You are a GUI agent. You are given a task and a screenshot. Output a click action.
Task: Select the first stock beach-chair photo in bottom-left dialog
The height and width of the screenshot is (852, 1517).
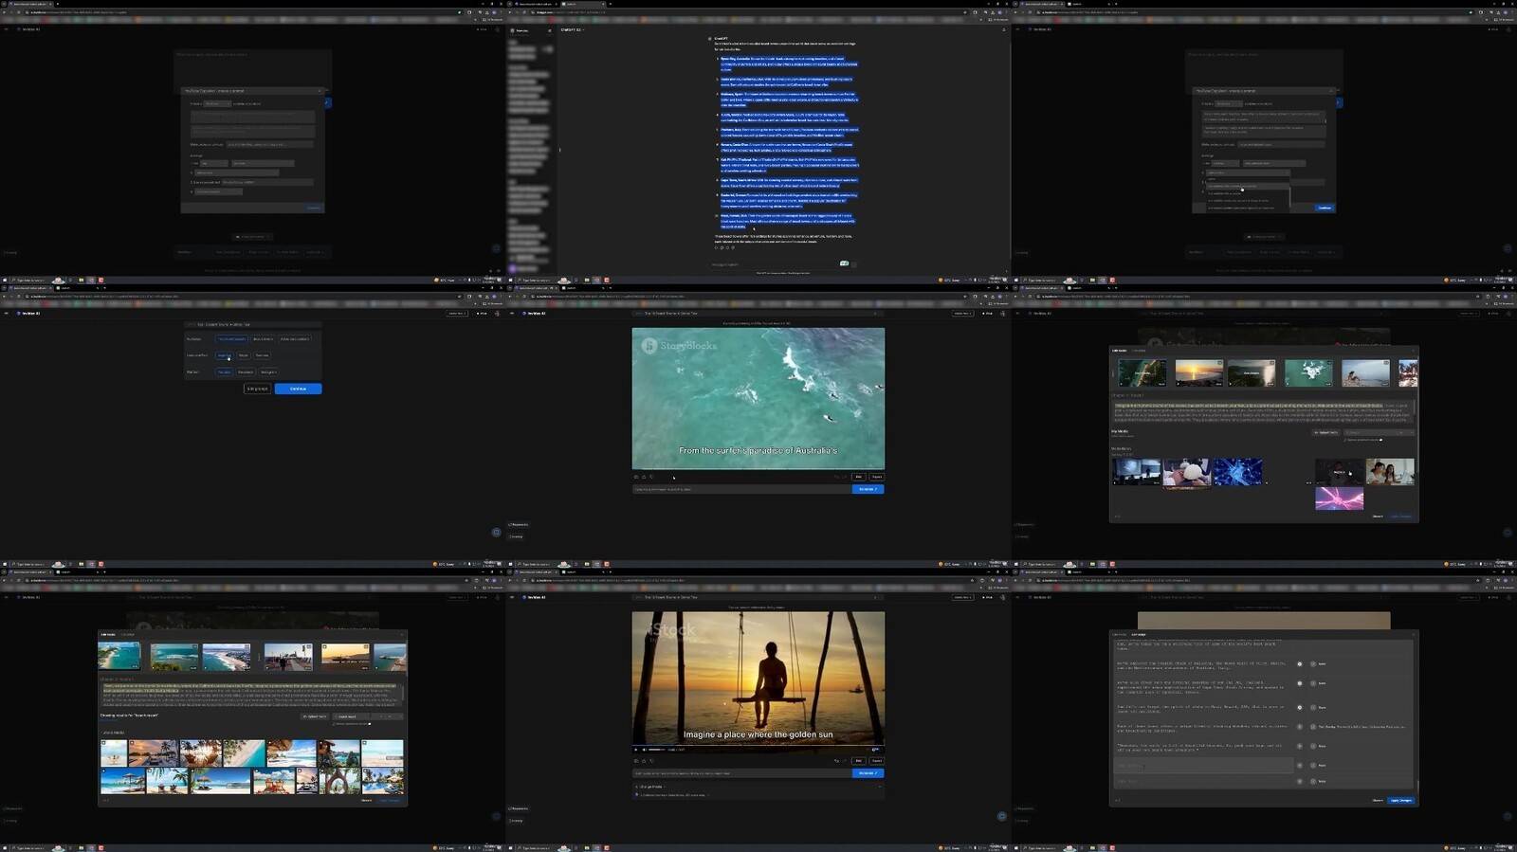tap(114, 752)
